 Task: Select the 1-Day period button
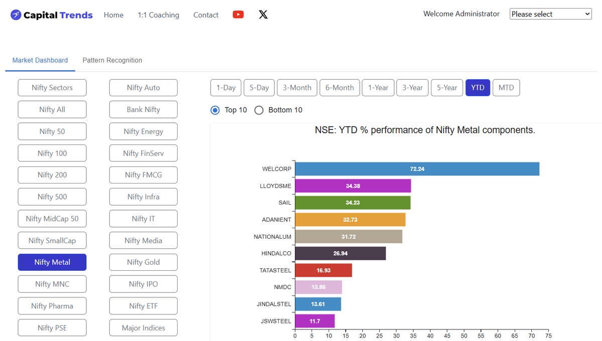tap(226, 88)
